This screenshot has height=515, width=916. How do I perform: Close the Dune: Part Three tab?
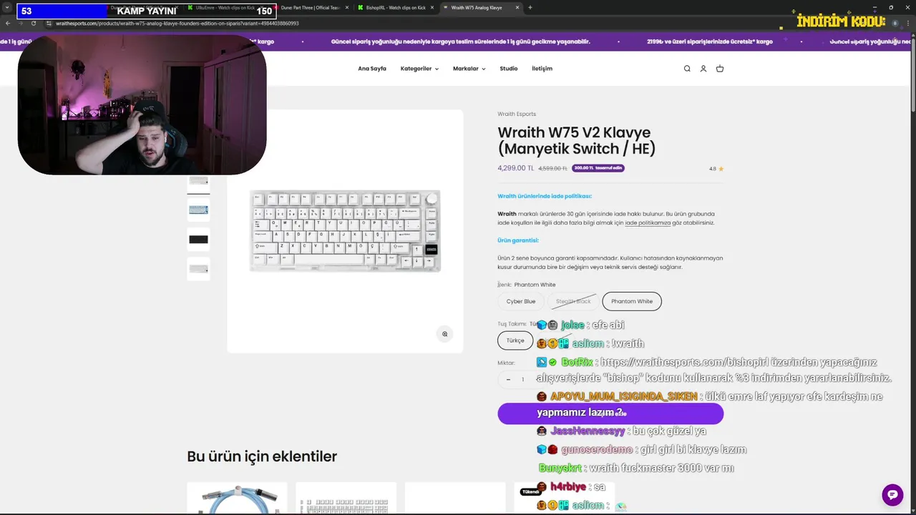pos(347,7)
